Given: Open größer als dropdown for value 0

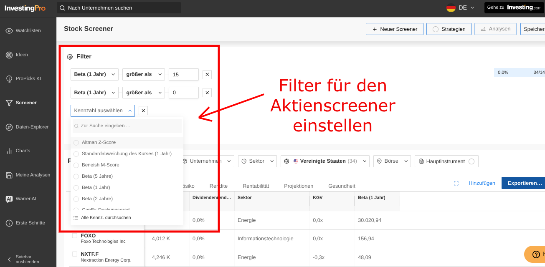Looking at the screenshot, I should (x=144, y=93).
